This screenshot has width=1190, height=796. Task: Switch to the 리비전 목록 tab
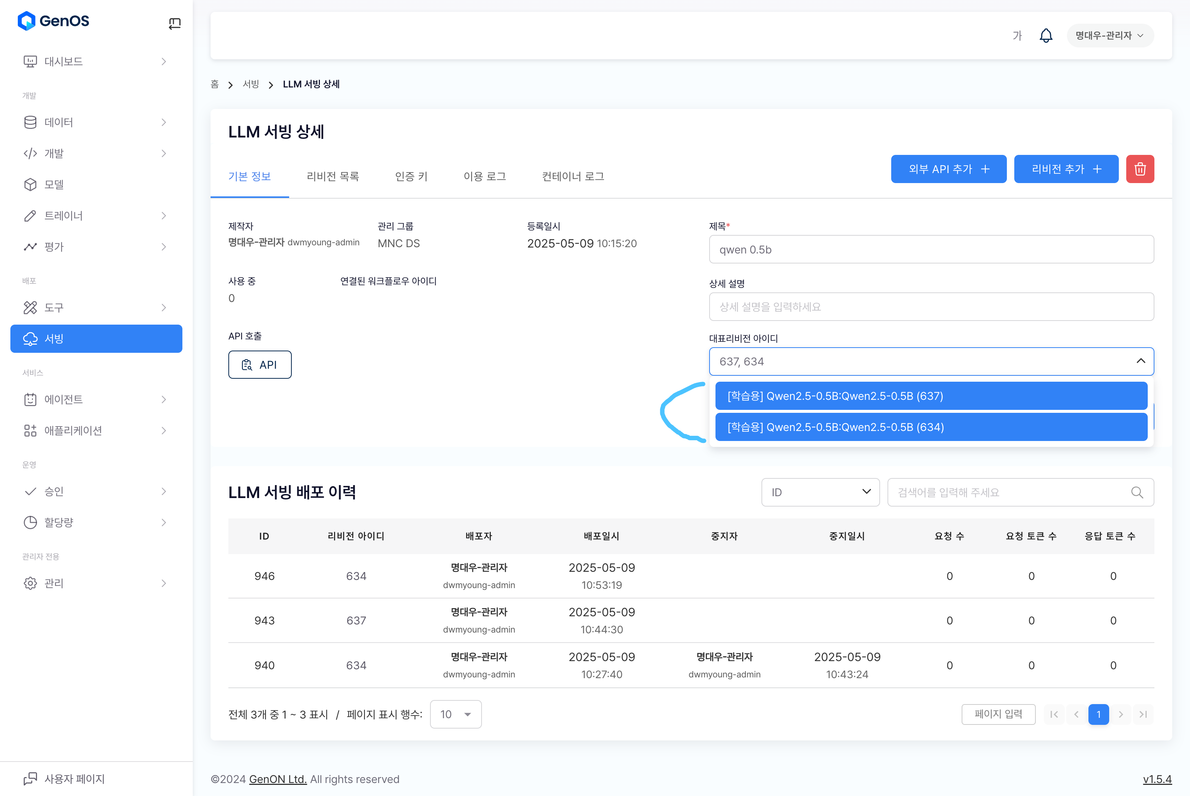click(x=333, y=176)
